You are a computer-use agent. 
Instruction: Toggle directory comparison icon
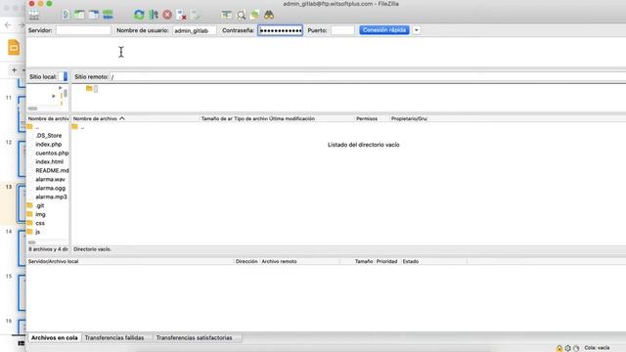(x=241, y=16)
